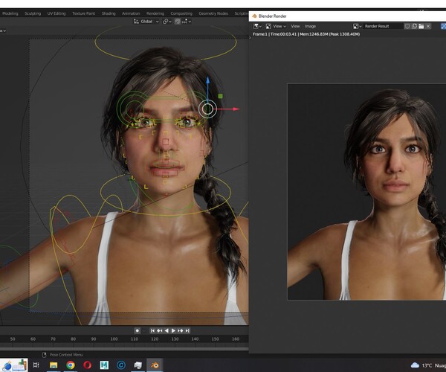Jump to next keyframe
The height and width of the screenshot is (372, 446).
pyautogui.click(x=181, y=330)
